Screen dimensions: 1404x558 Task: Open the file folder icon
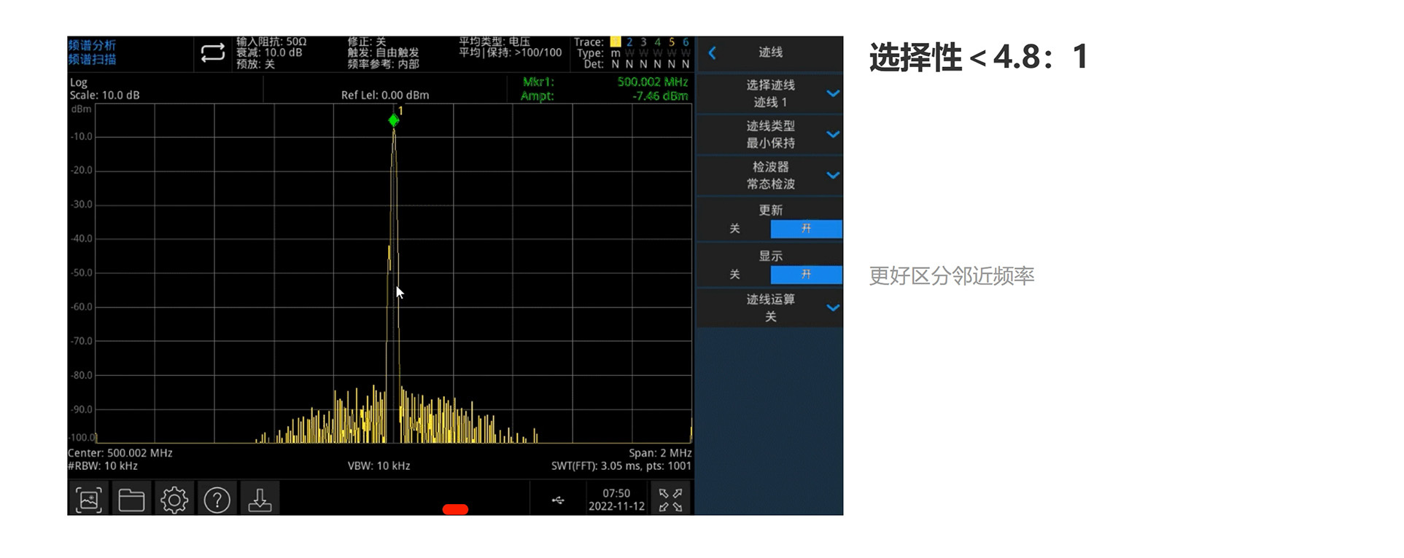click(x=131, y=500)
